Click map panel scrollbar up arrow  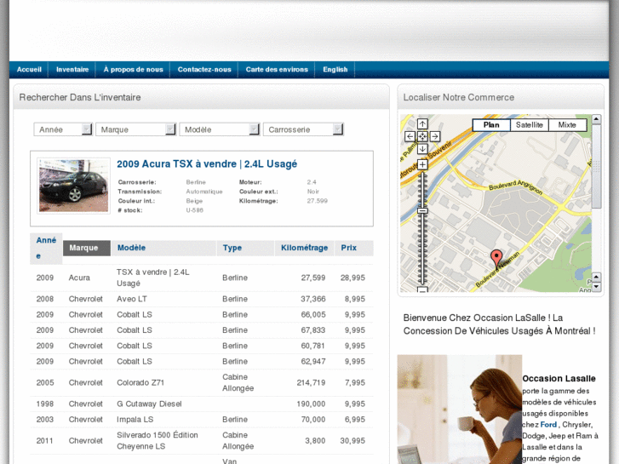tap(596, 119)
